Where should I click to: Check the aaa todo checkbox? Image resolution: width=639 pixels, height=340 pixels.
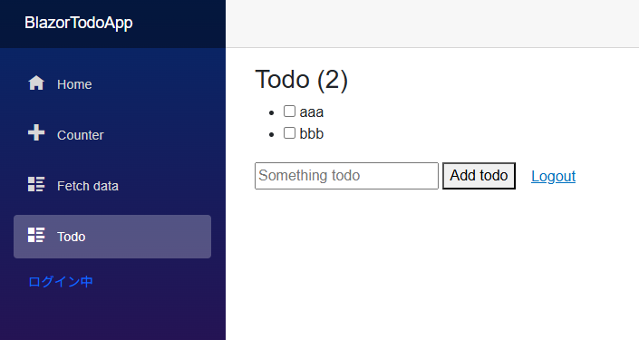pyautogui.click(x=289, y=111)
